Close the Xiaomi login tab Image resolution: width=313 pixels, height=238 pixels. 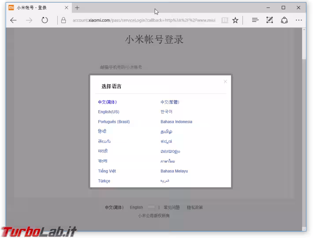(67, 7)
